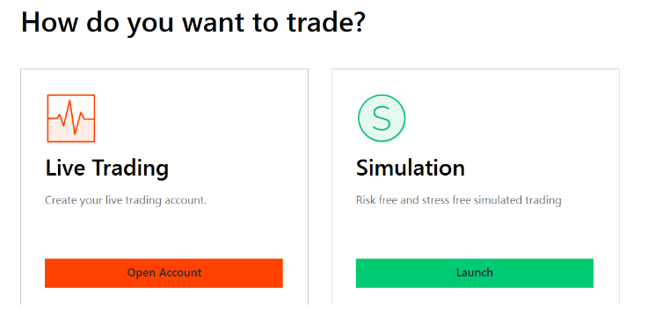Image resolution: width=648 pixels, height=331 pixels.
Task: Select the Live Trading heading
Action: coord(107,169)
